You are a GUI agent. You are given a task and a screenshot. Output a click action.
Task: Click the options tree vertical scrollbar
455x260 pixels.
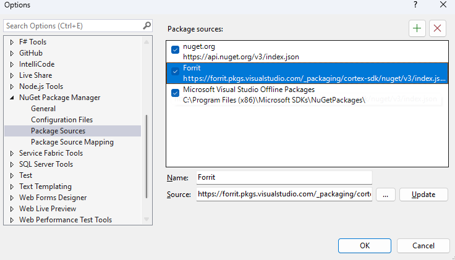[x=147, y=154]
